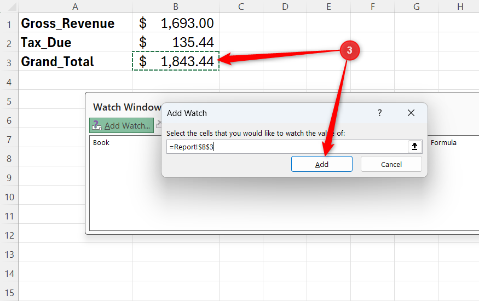Select the Gross_Revenue cell
479x301 pixels.
click(x=75, y=23)
